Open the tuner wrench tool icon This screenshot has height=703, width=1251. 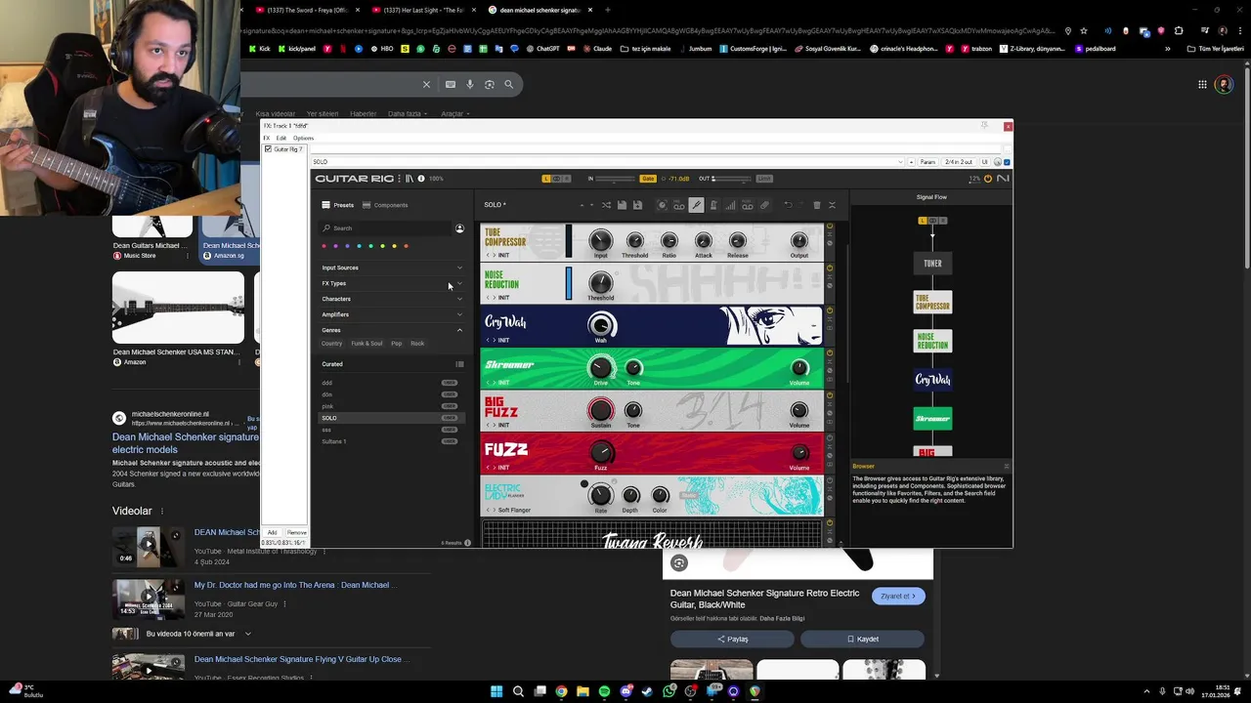point(696,205)
